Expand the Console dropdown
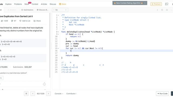 coord(59,93)
